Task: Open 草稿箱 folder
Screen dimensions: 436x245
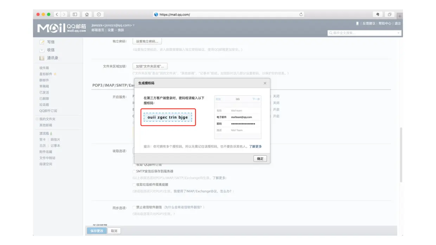Action: click(x=44, y=86)
